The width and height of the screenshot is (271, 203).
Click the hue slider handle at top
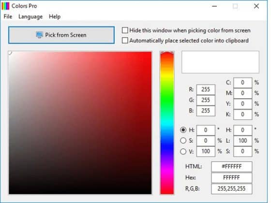167,53
